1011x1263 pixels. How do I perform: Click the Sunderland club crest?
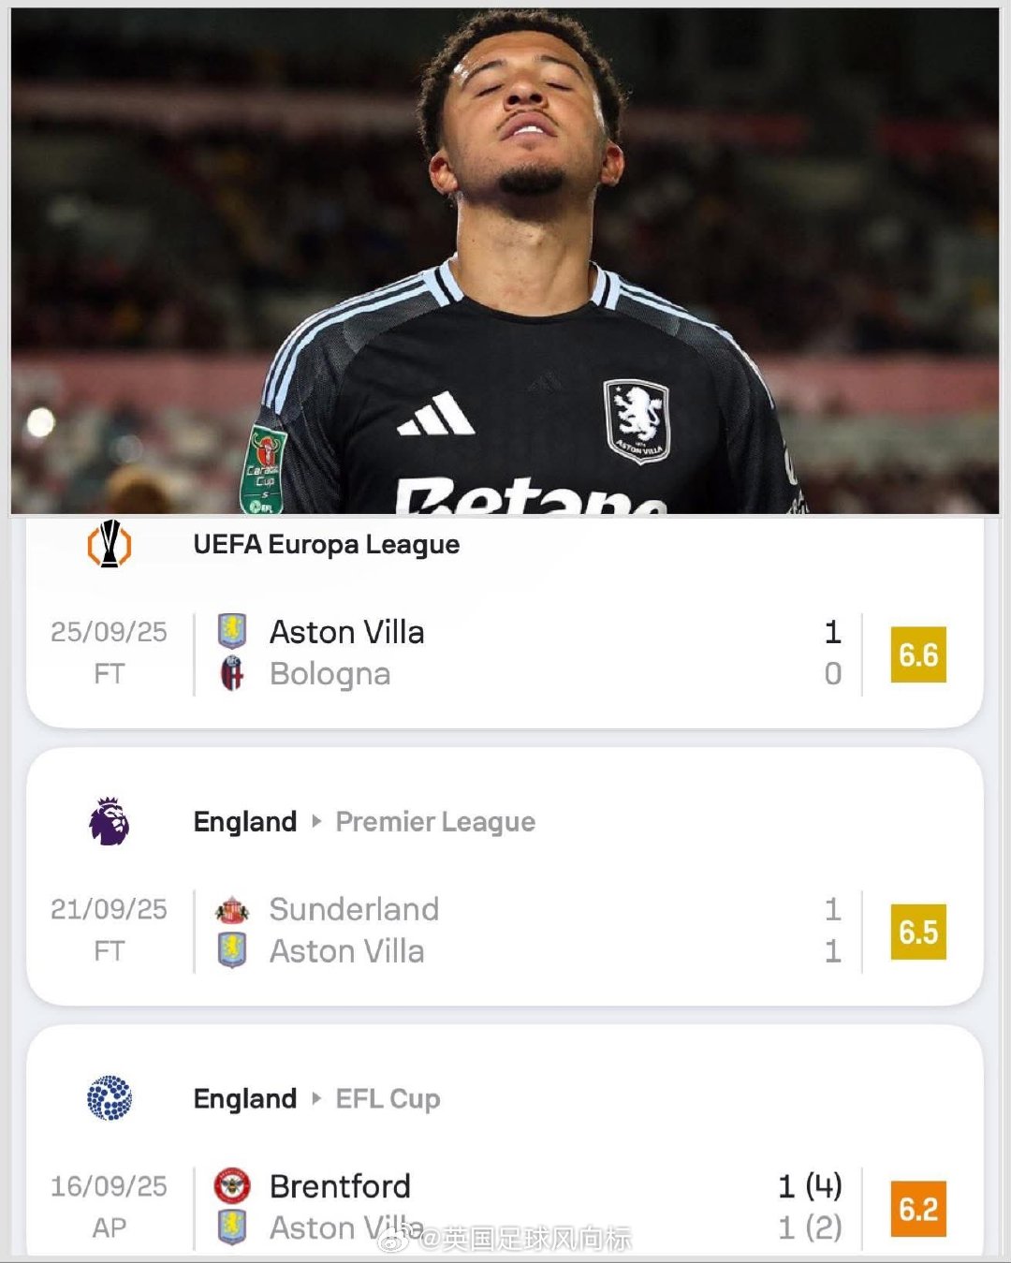[231, 909]
